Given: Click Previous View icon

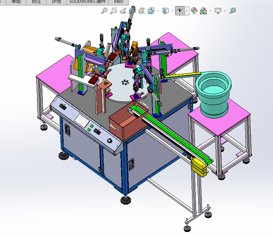Looking at the screenshot, I should [x=123, y=11].
